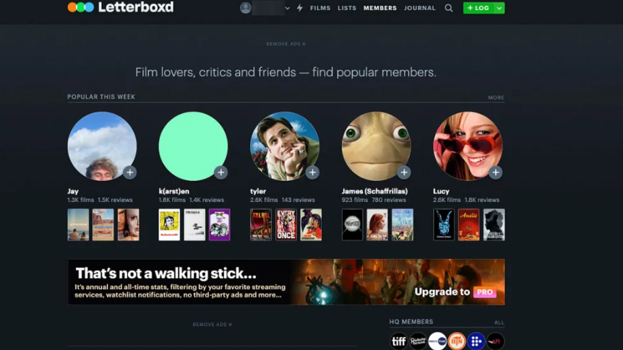
Task: Open the blue dotted HQ member icon
Action: [x=476, y=341]
